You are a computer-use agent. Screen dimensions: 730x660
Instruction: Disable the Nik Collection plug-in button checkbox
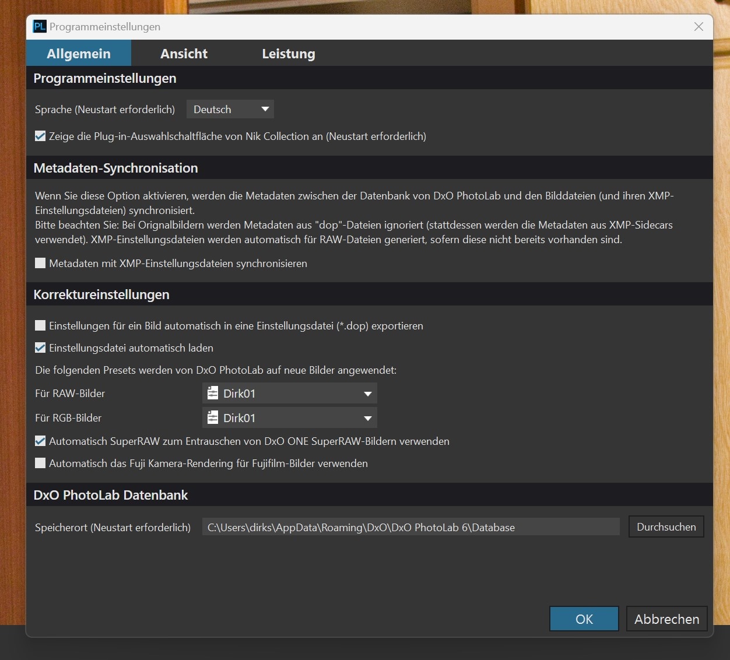click(40, 136)
